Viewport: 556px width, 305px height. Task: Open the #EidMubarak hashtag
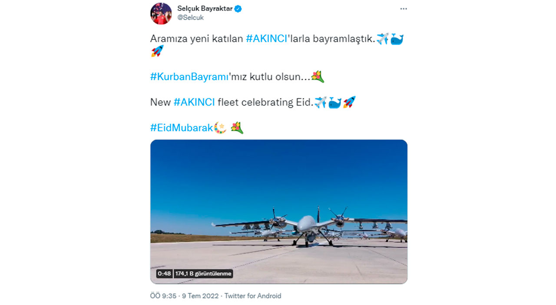click(x=182, y=128)
